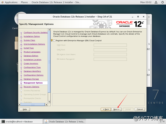Click the step list horizontal scrollbar thumb

click(x=33, y=105)
